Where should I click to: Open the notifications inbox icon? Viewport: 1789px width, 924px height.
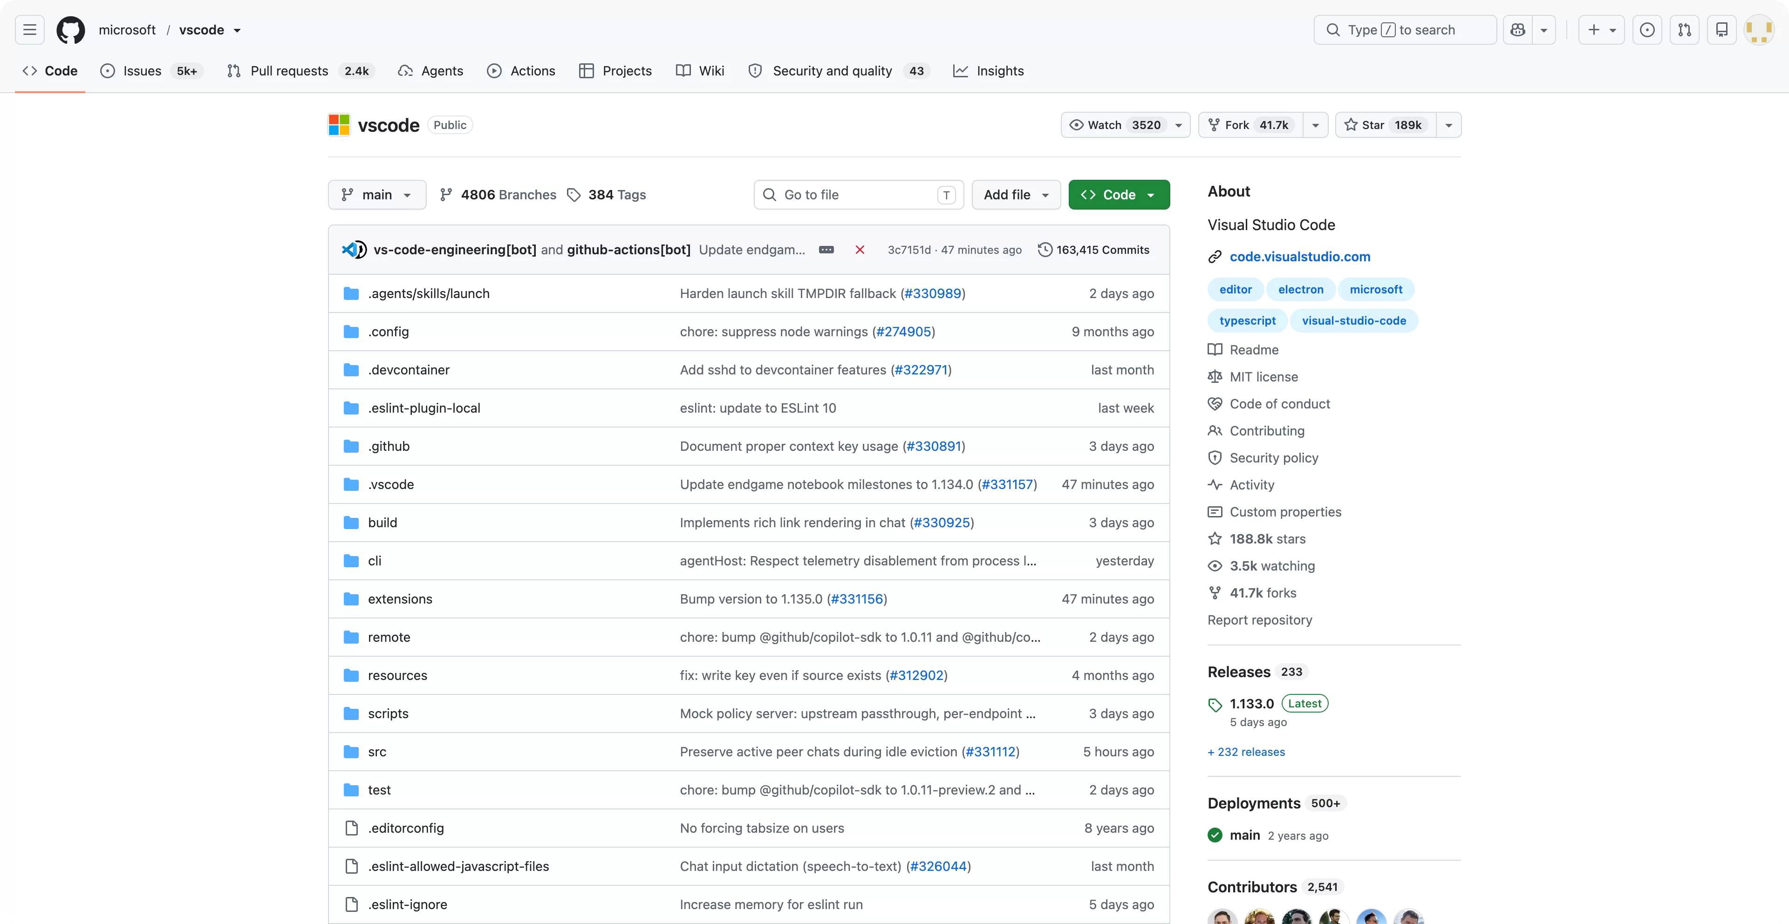tap(1721, 30)
